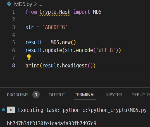This screenshot has height=127, width=150.
Task: Open the JUPYTER panel tab
Action: (113, 95)
